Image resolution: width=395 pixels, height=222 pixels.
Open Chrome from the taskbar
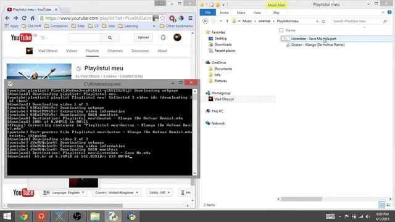[x=23, y=216]
